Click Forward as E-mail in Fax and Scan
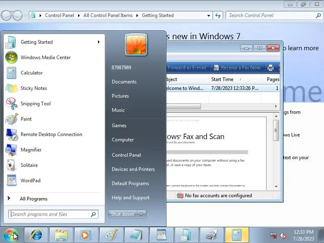This screenshot has width=324, height=243. click(x=187, y=68)
